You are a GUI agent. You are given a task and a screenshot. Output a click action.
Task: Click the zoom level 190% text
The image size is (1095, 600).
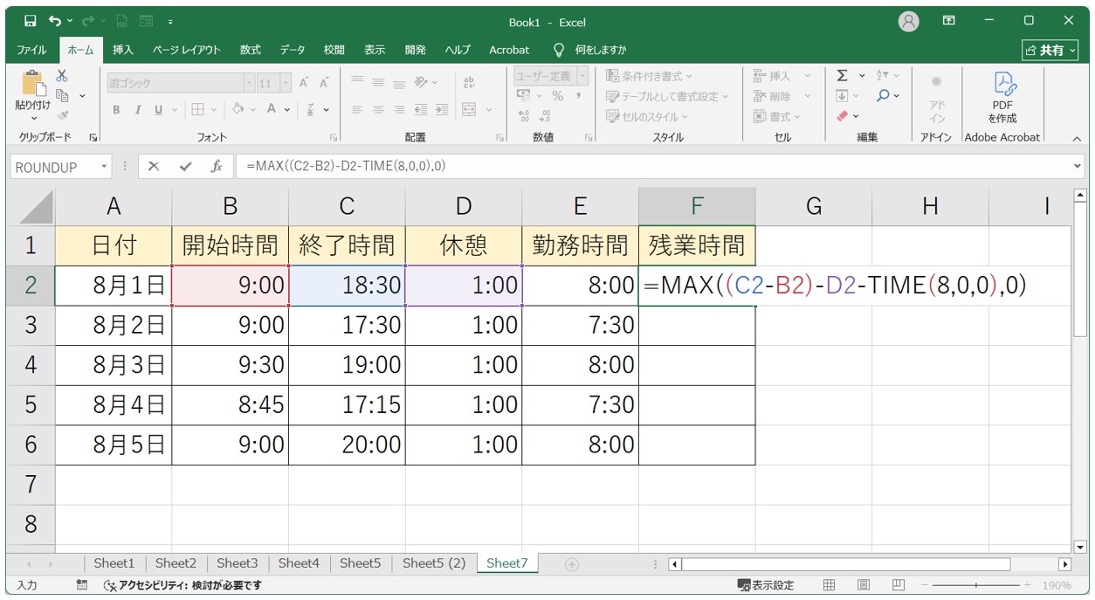click(1057, 585)
